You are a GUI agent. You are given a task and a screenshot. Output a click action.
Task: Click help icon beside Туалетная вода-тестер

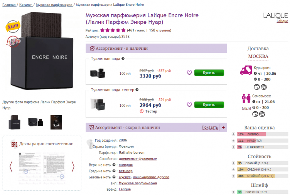pyautogui.click(x=137, y=90)
